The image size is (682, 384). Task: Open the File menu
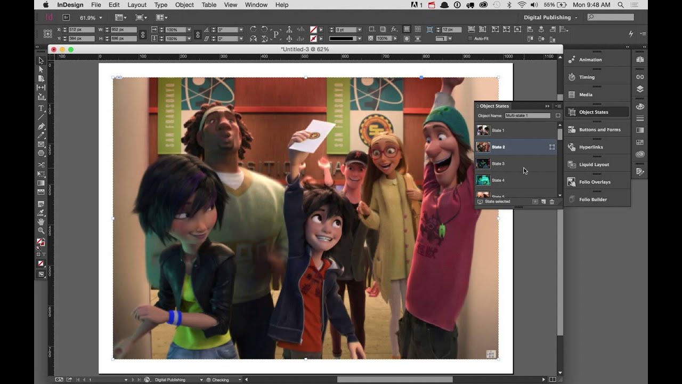96,5
